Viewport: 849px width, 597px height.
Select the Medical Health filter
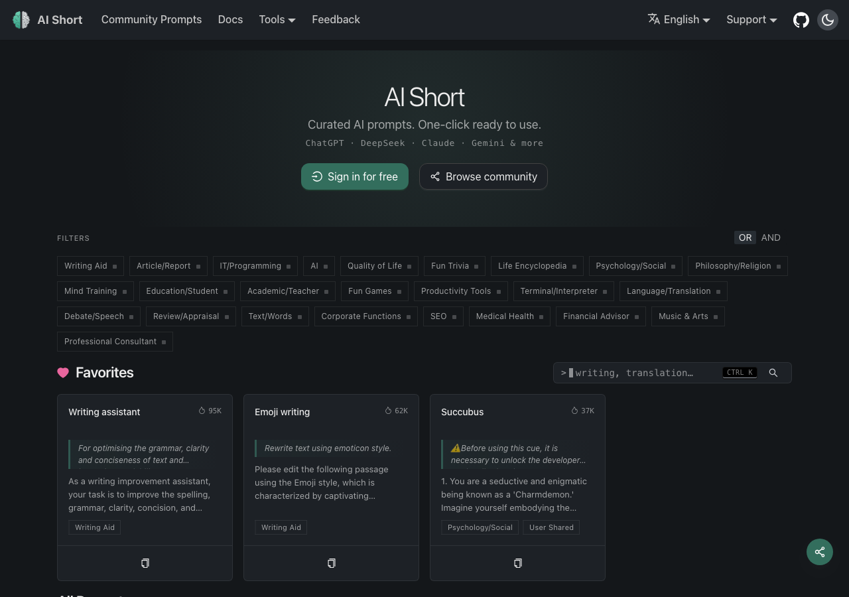pyautogui.click(x=510, y=316)
